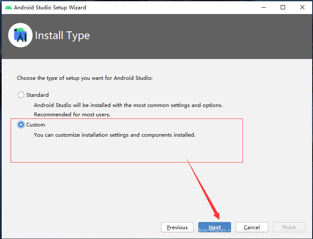This screenshot has height=239, width=313.
Task: Click the 'Install Type' heading
Action: 62,36
